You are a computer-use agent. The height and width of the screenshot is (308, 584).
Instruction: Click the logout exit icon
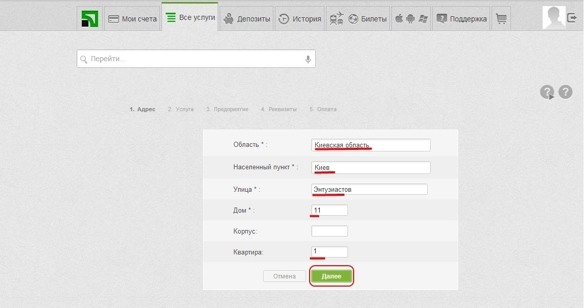[572, 17]
